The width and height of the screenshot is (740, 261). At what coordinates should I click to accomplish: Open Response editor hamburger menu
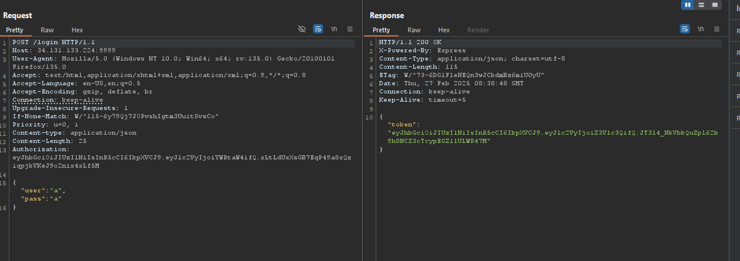pos(717,29)
